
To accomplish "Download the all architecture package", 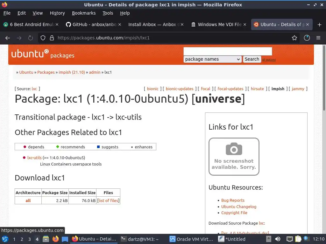I will (28, 201).
